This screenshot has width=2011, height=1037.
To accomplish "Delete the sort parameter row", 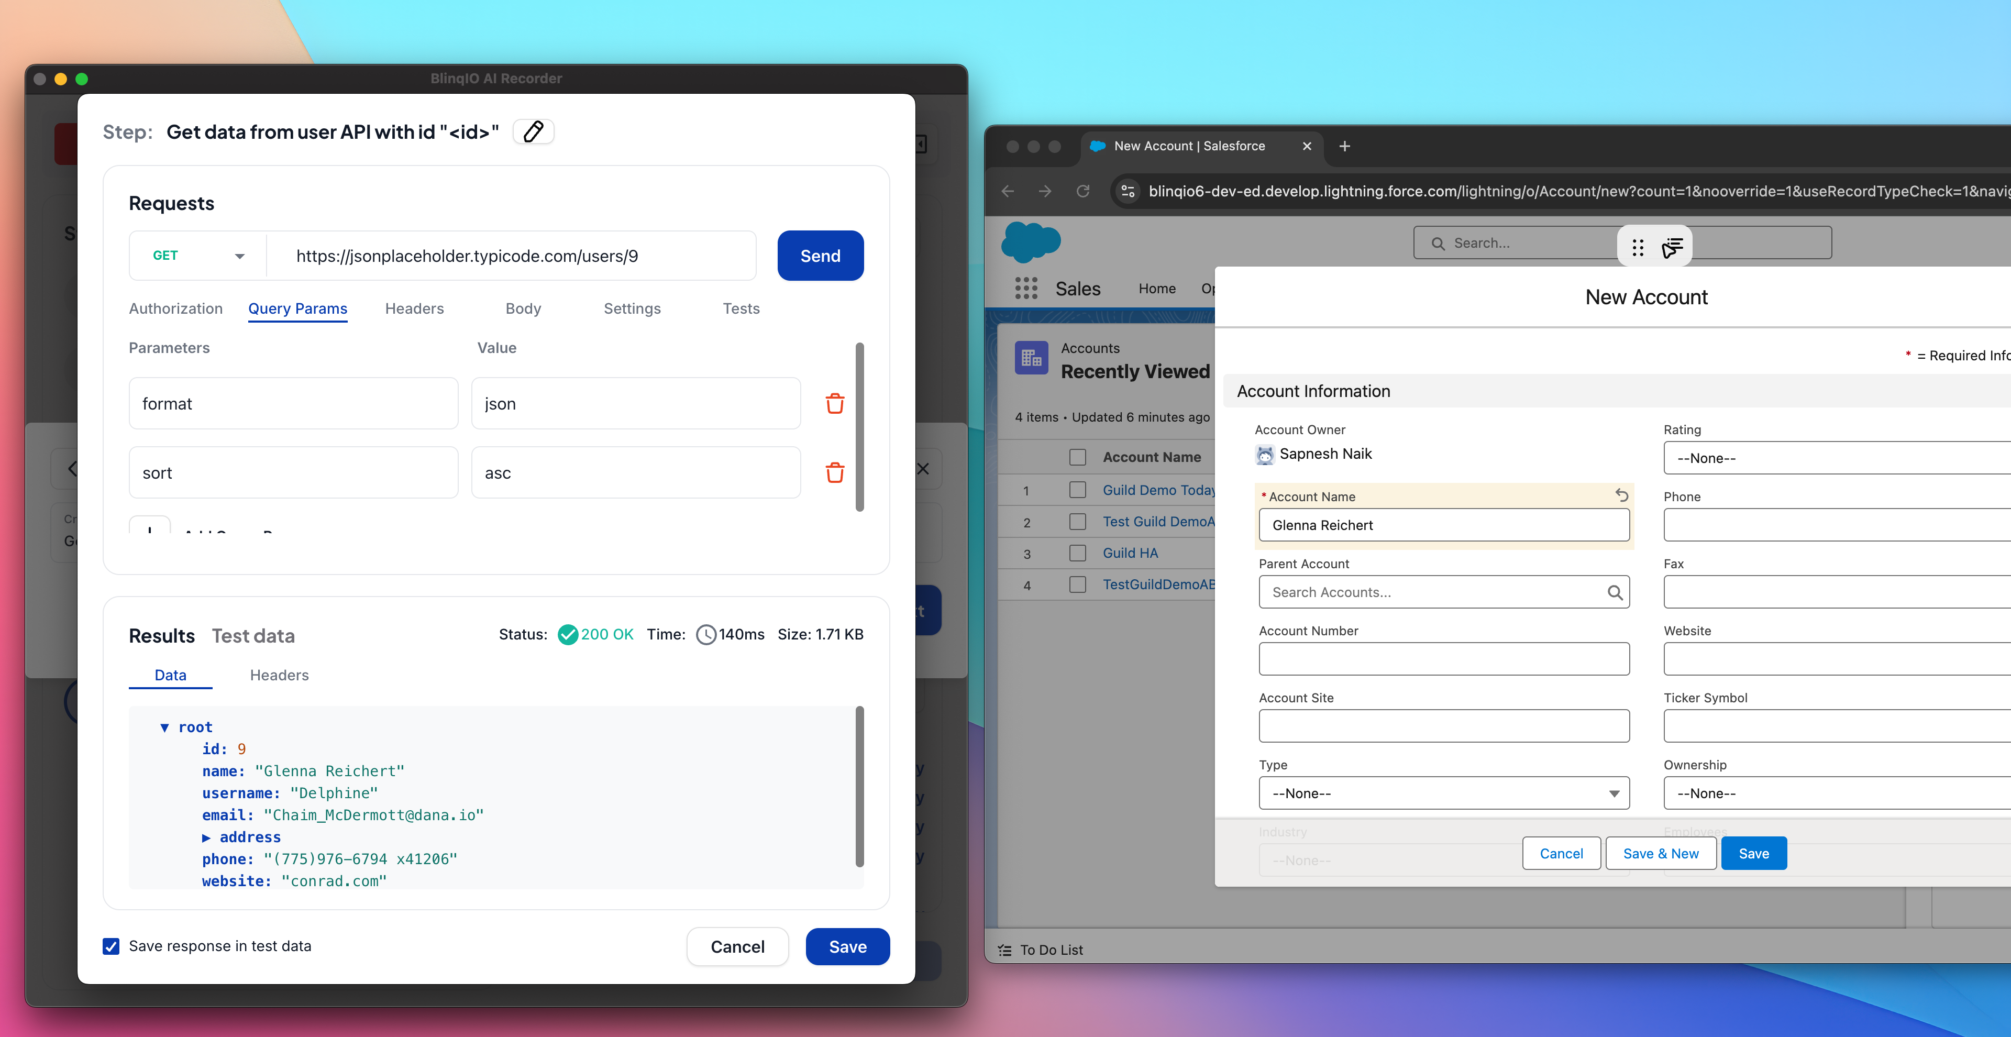I will [835, 472].
